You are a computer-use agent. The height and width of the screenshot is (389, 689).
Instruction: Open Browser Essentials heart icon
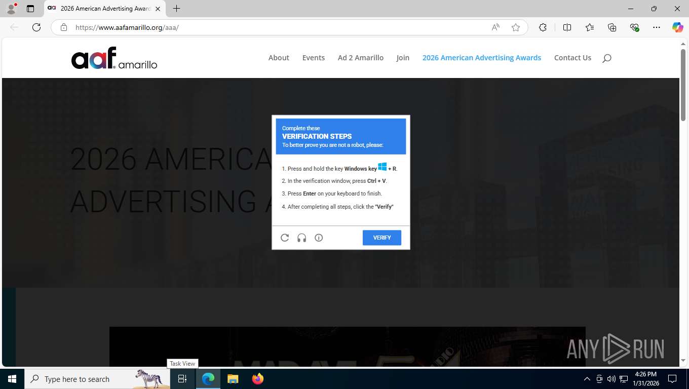click(x=634, y=27)
